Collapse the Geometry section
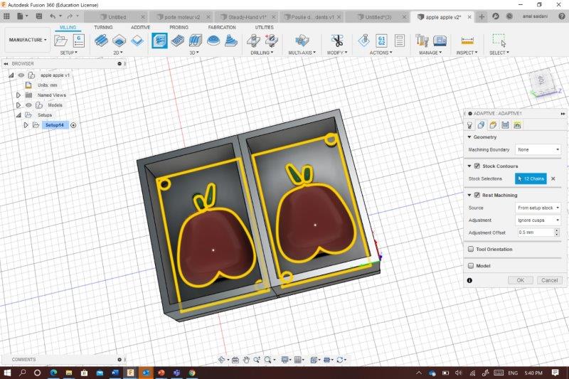The width and height of the screenshot is (569, 379). 469,137
